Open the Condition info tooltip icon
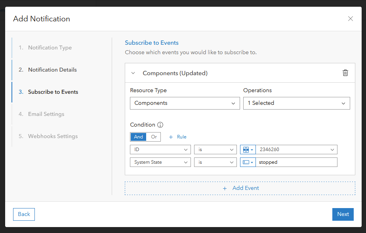This screenshot has width=366, height=233. pos(160,125)
